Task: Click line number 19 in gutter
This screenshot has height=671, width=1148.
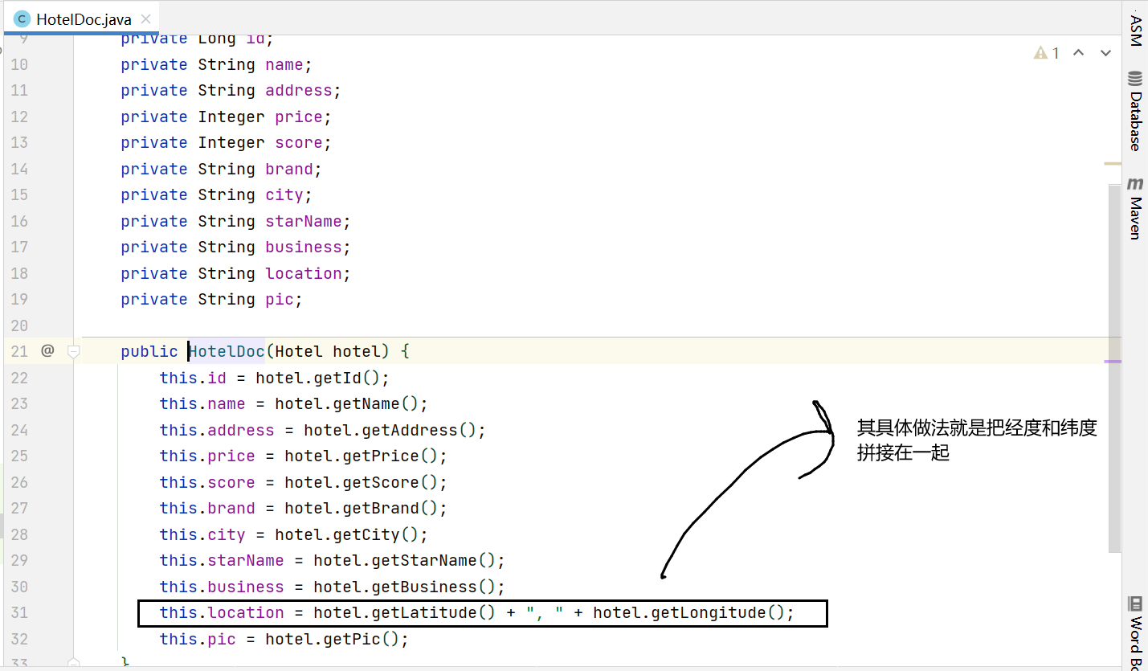Action: [x=19, y=299]
